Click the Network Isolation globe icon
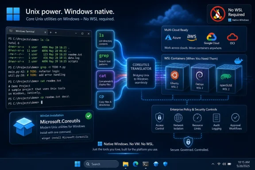255x170 pixels. (178, 118)
